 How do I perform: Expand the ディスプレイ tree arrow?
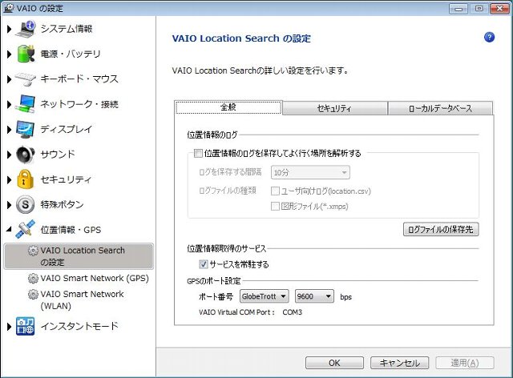tap(9, 130)
